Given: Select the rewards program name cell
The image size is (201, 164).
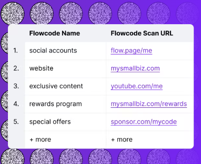Looking at the screenshot, I should (x=65, y=104).
